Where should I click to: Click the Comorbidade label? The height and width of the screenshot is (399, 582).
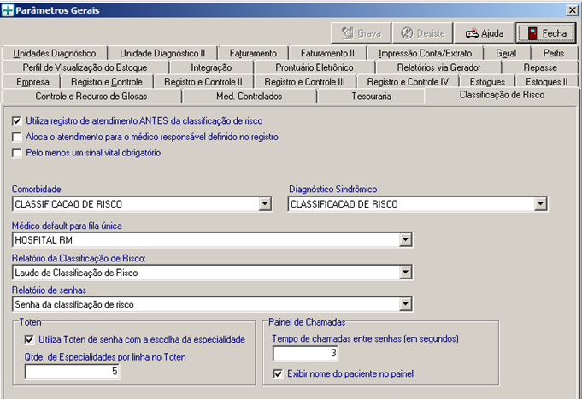point(37,190)
